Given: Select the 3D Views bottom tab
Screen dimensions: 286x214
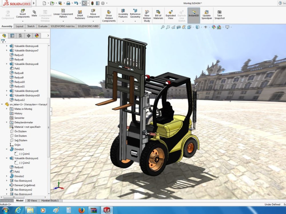Looking at the screenshot, I should pyautogui.click(x=32, y=201).
